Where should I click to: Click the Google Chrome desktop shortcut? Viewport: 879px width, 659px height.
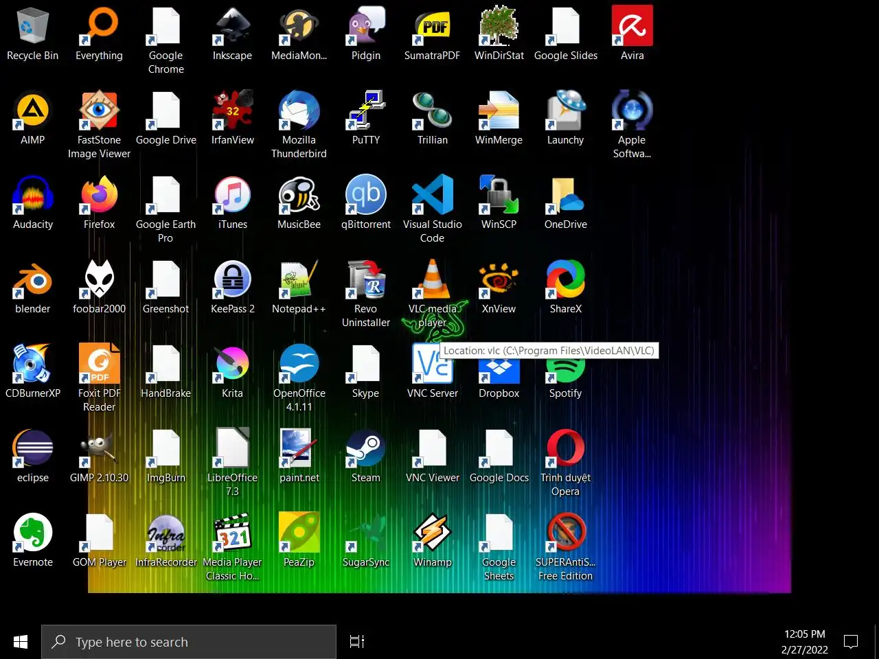(x=165, y=26)
